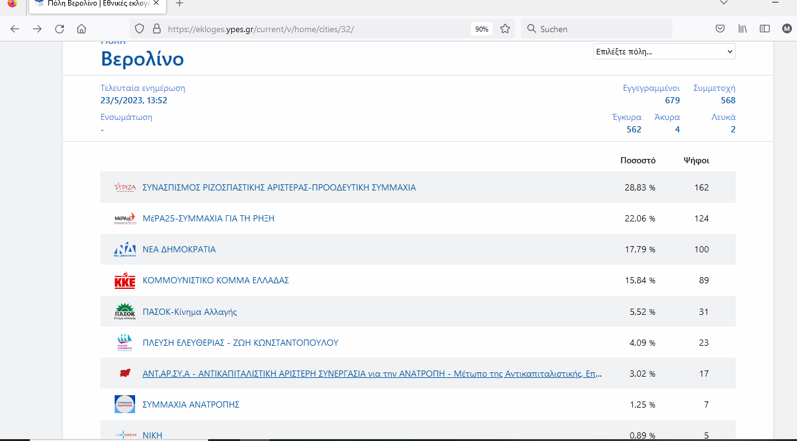Click the 5,52 % percentage value

(x=642, y=312)
